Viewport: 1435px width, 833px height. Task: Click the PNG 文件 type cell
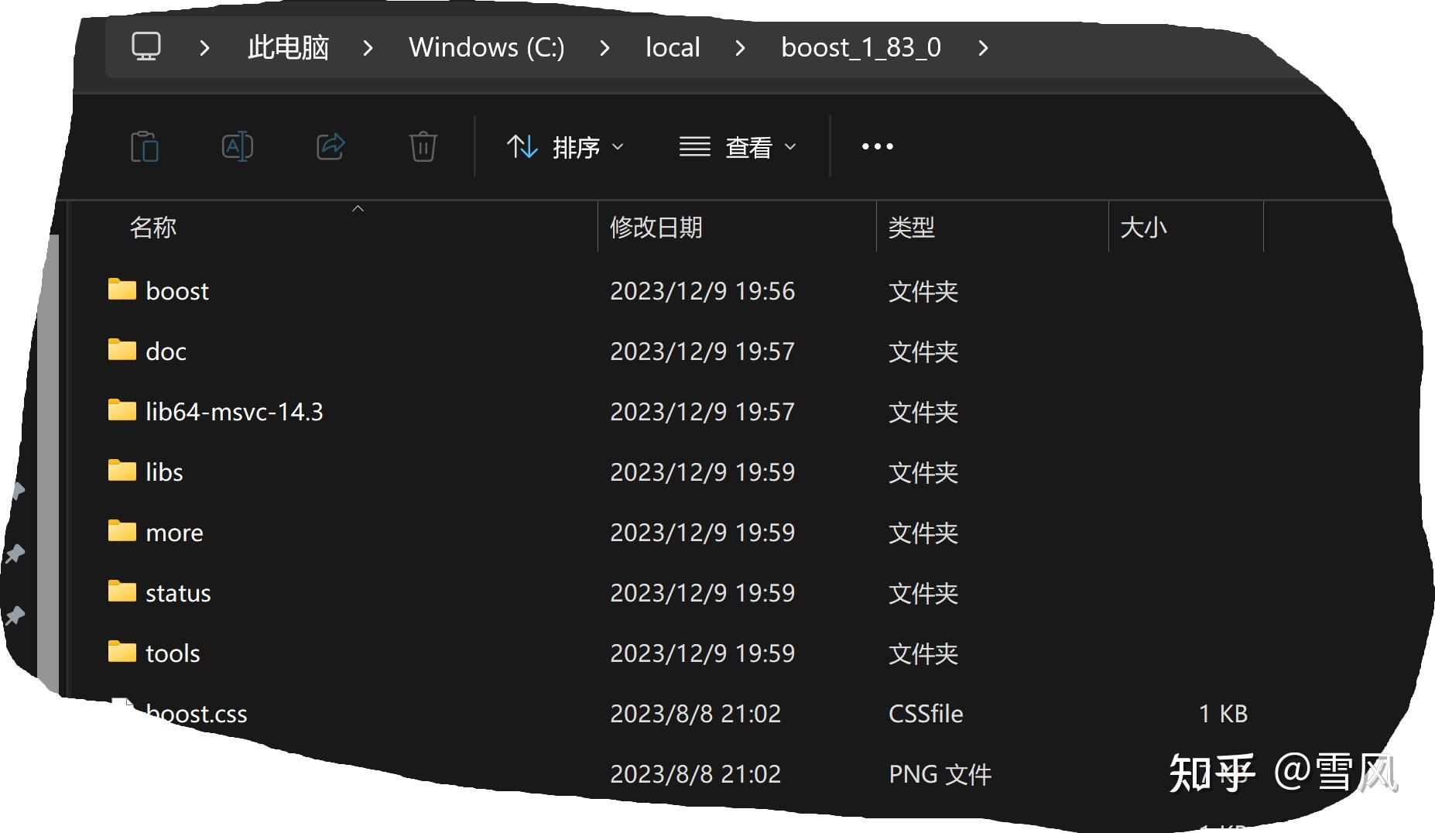tap(940, 774)
